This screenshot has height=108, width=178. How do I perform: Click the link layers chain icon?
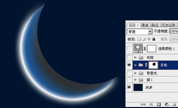click(x=143, y=104)
